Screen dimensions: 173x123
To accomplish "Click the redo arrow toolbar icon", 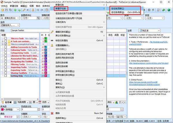I will pyautogui.click(x=42, y=10).
